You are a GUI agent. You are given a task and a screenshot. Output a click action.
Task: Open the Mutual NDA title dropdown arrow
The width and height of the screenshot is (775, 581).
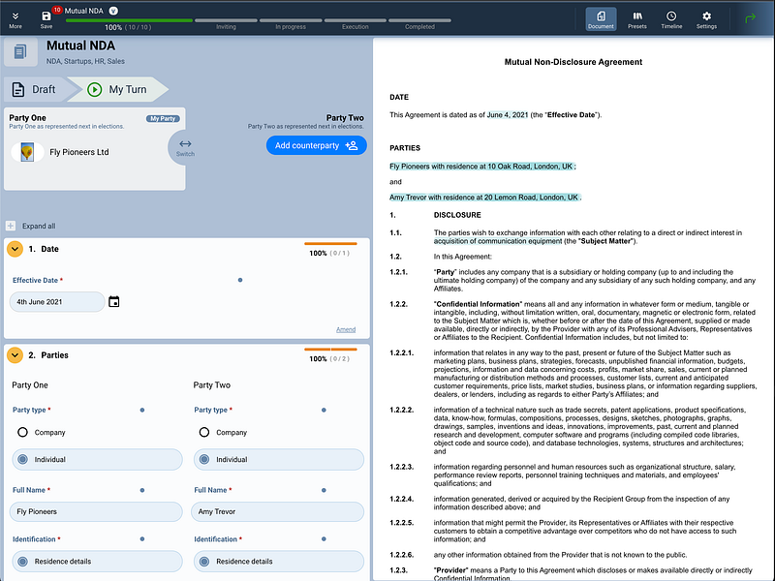[x=113, y=11]
